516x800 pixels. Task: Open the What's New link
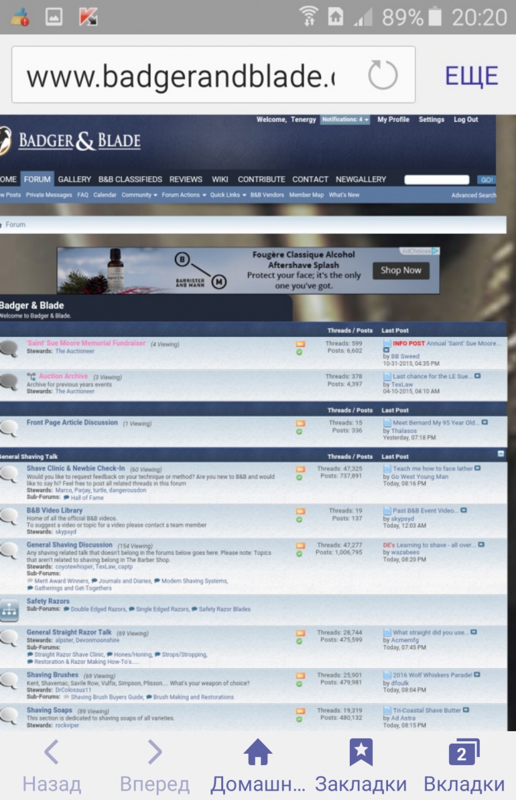click(x=344, y=195)
